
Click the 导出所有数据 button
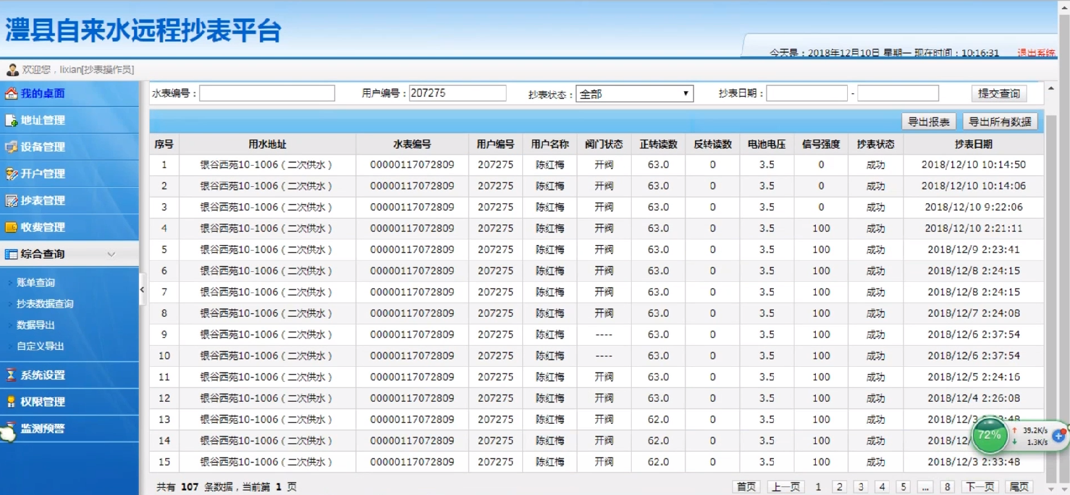[1000, 122]
